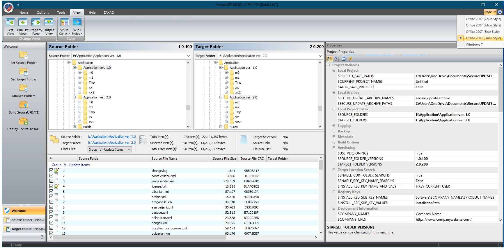504x250 pixels.
Task: Click the Target Folder path hyperlink
Action: click(x=112, y=143)
